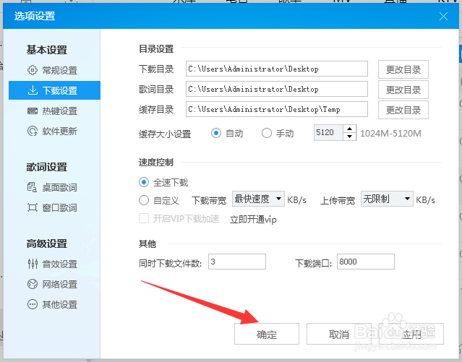Click 更改目录 for 歌词目录

[x=403, y=90]
